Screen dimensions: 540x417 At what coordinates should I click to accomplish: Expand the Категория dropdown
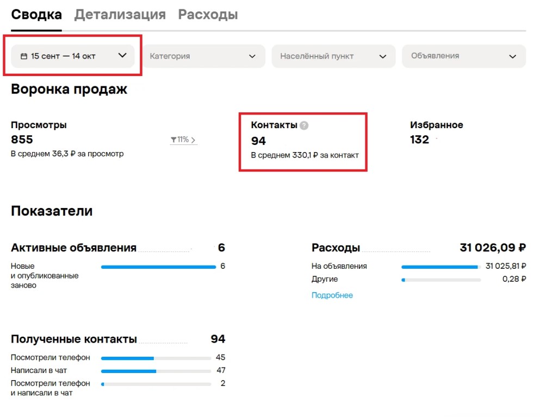pyautogui.click(x=204, y=56)
